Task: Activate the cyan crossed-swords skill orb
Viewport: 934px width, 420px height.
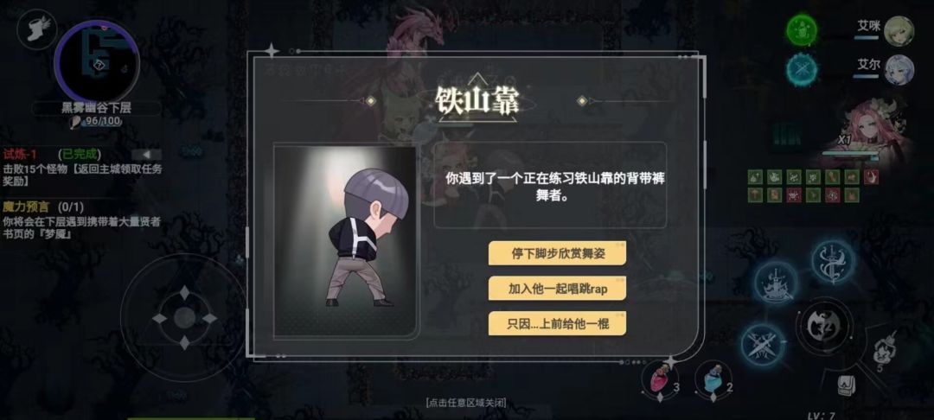Action: tap(802, 69)
